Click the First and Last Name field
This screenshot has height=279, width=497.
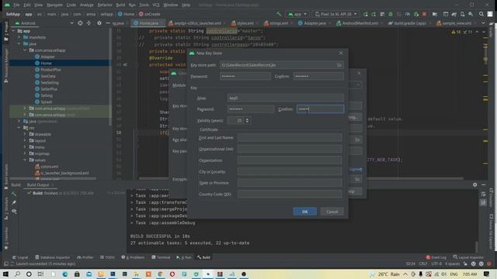(x=290, y=138)
